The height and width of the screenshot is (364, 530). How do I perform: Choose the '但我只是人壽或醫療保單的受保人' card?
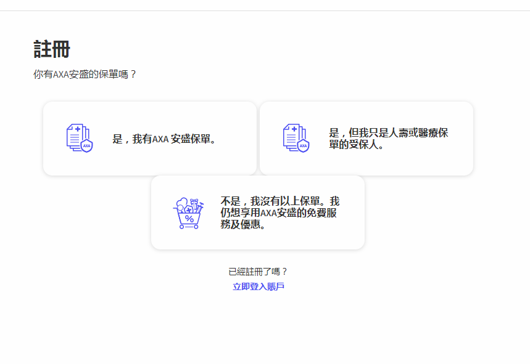(x=366, y=139)
